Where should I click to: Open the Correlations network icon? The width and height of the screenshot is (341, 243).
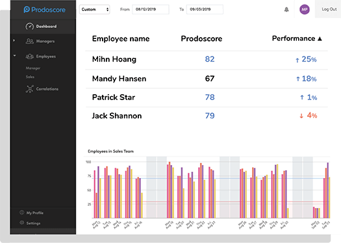pyautogui.click(x=30, y=89)
